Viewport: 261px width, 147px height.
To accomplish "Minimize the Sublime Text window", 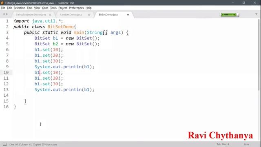I will (x=233, y=3).
